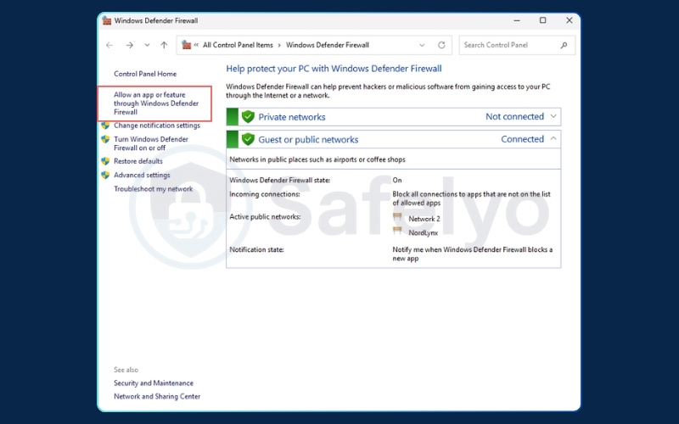
Task: Open Network and Sharing Center
Action: coord(157,396)
